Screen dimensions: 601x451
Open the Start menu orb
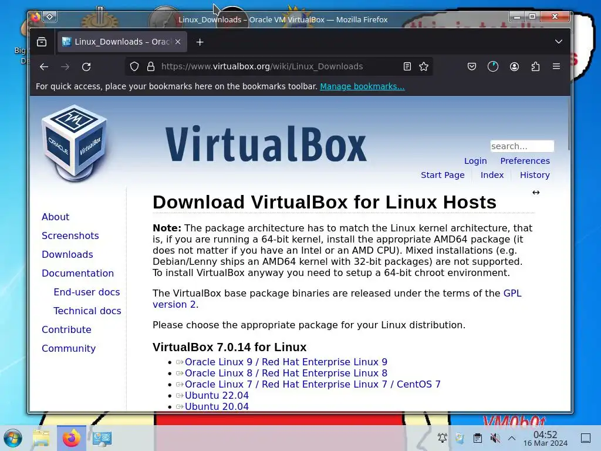click(x=13, y=438)
